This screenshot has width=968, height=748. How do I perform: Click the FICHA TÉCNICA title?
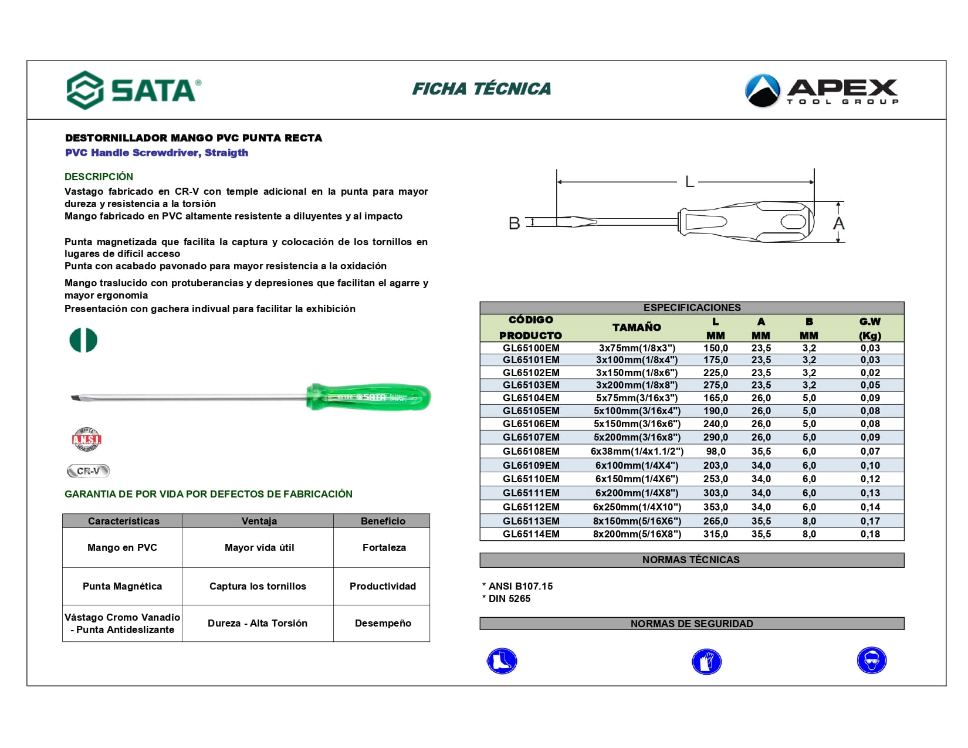(x=482, y=89)
